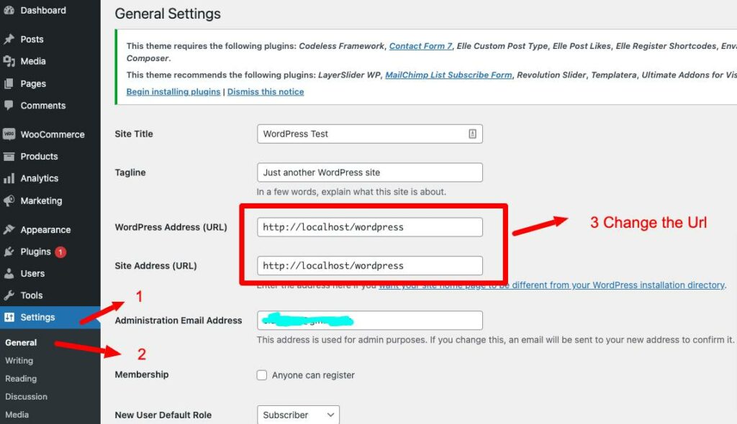Click the Dashboard gauge icon
The width and height of the screenshot is (737, 424).
[9, 10]
